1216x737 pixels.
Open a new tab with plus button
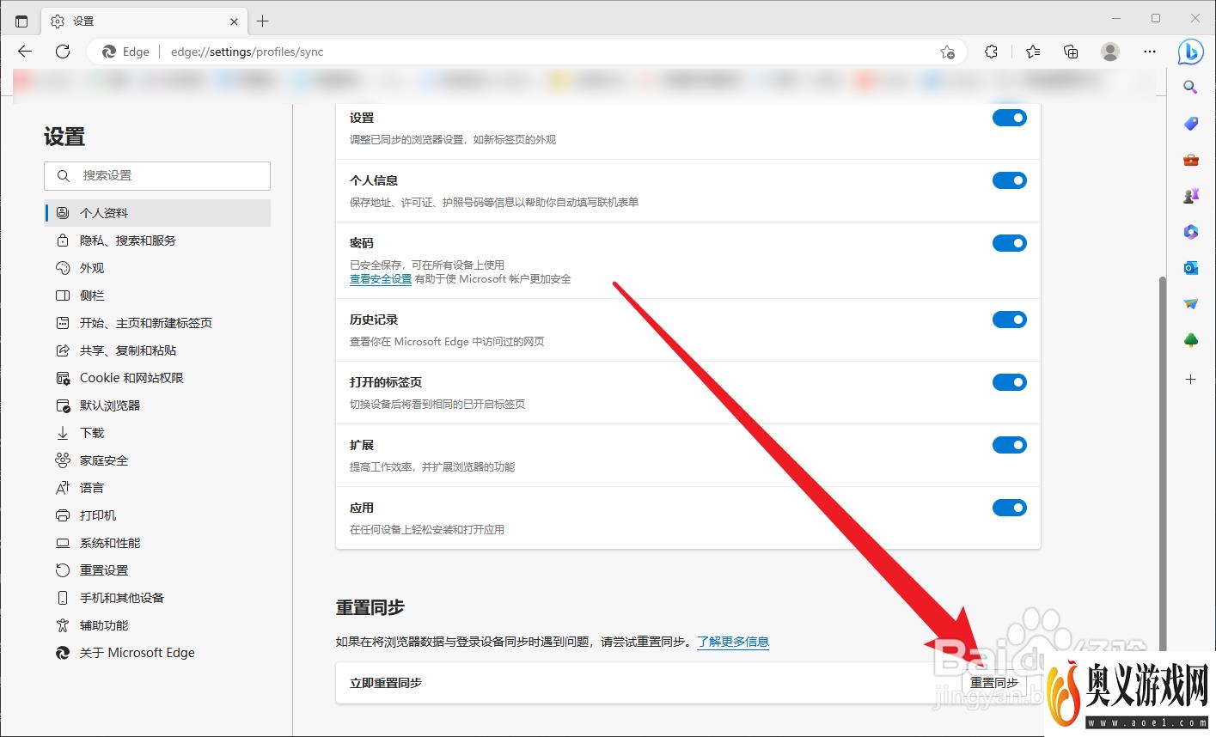point(263,21)
